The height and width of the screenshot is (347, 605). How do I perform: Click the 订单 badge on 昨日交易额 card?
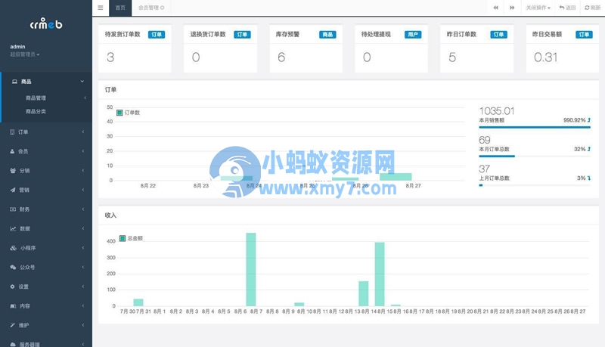click(584, 35)
